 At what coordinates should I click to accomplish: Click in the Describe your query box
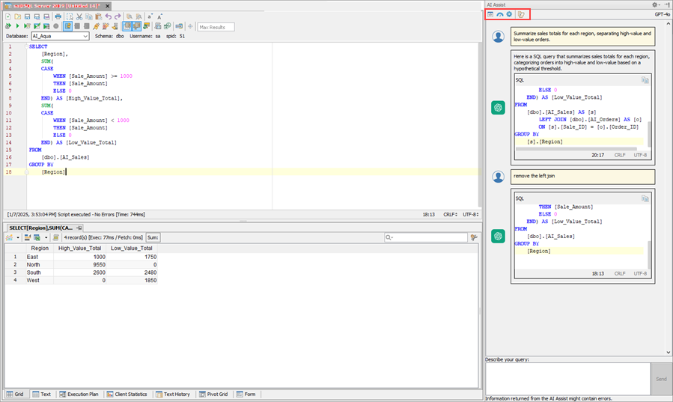(567, 378)
